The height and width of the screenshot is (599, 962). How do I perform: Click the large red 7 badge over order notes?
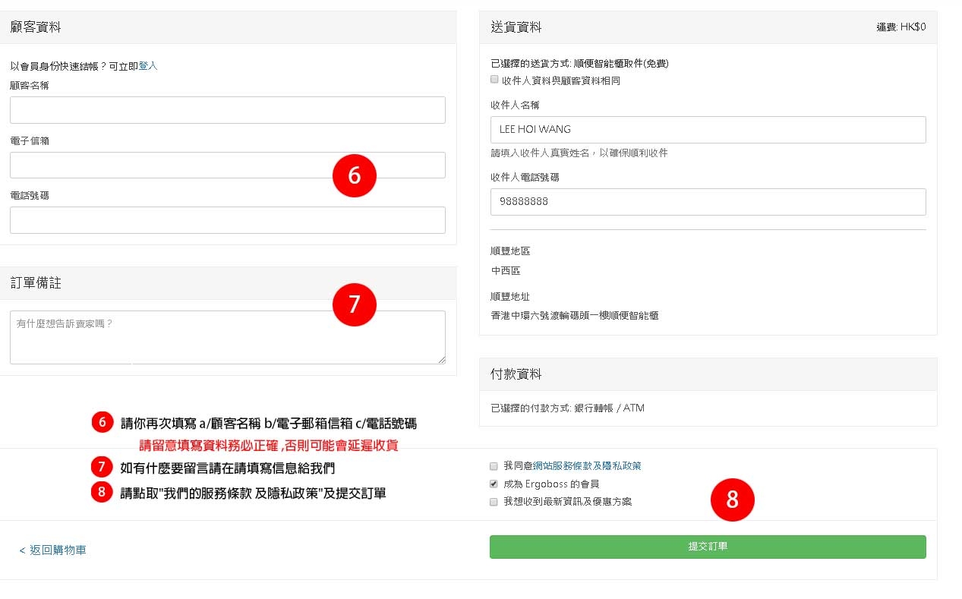(355, 304)
